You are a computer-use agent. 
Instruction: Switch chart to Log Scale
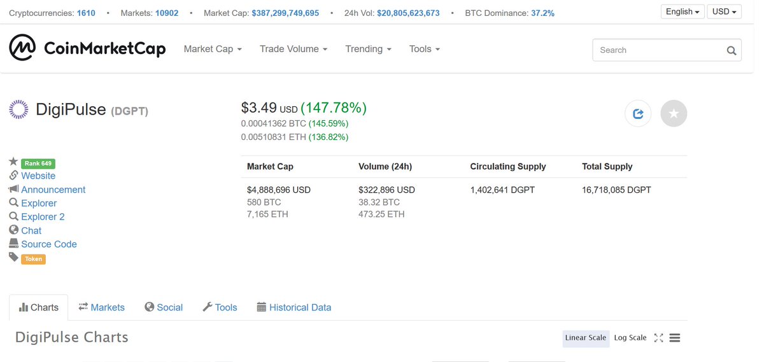pos(630,338)
